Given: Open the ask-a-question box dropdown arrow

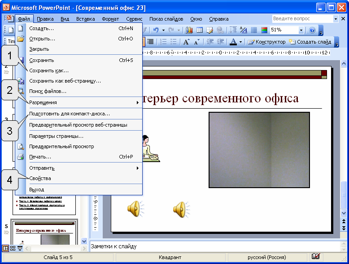Looking at the screenshot, I should click(x=336, y=19).
